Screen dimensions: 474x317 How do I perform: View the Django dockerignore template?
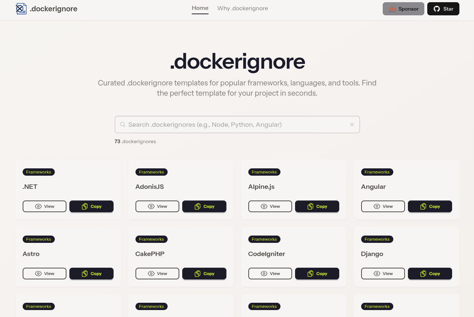[x=383, y=274]
